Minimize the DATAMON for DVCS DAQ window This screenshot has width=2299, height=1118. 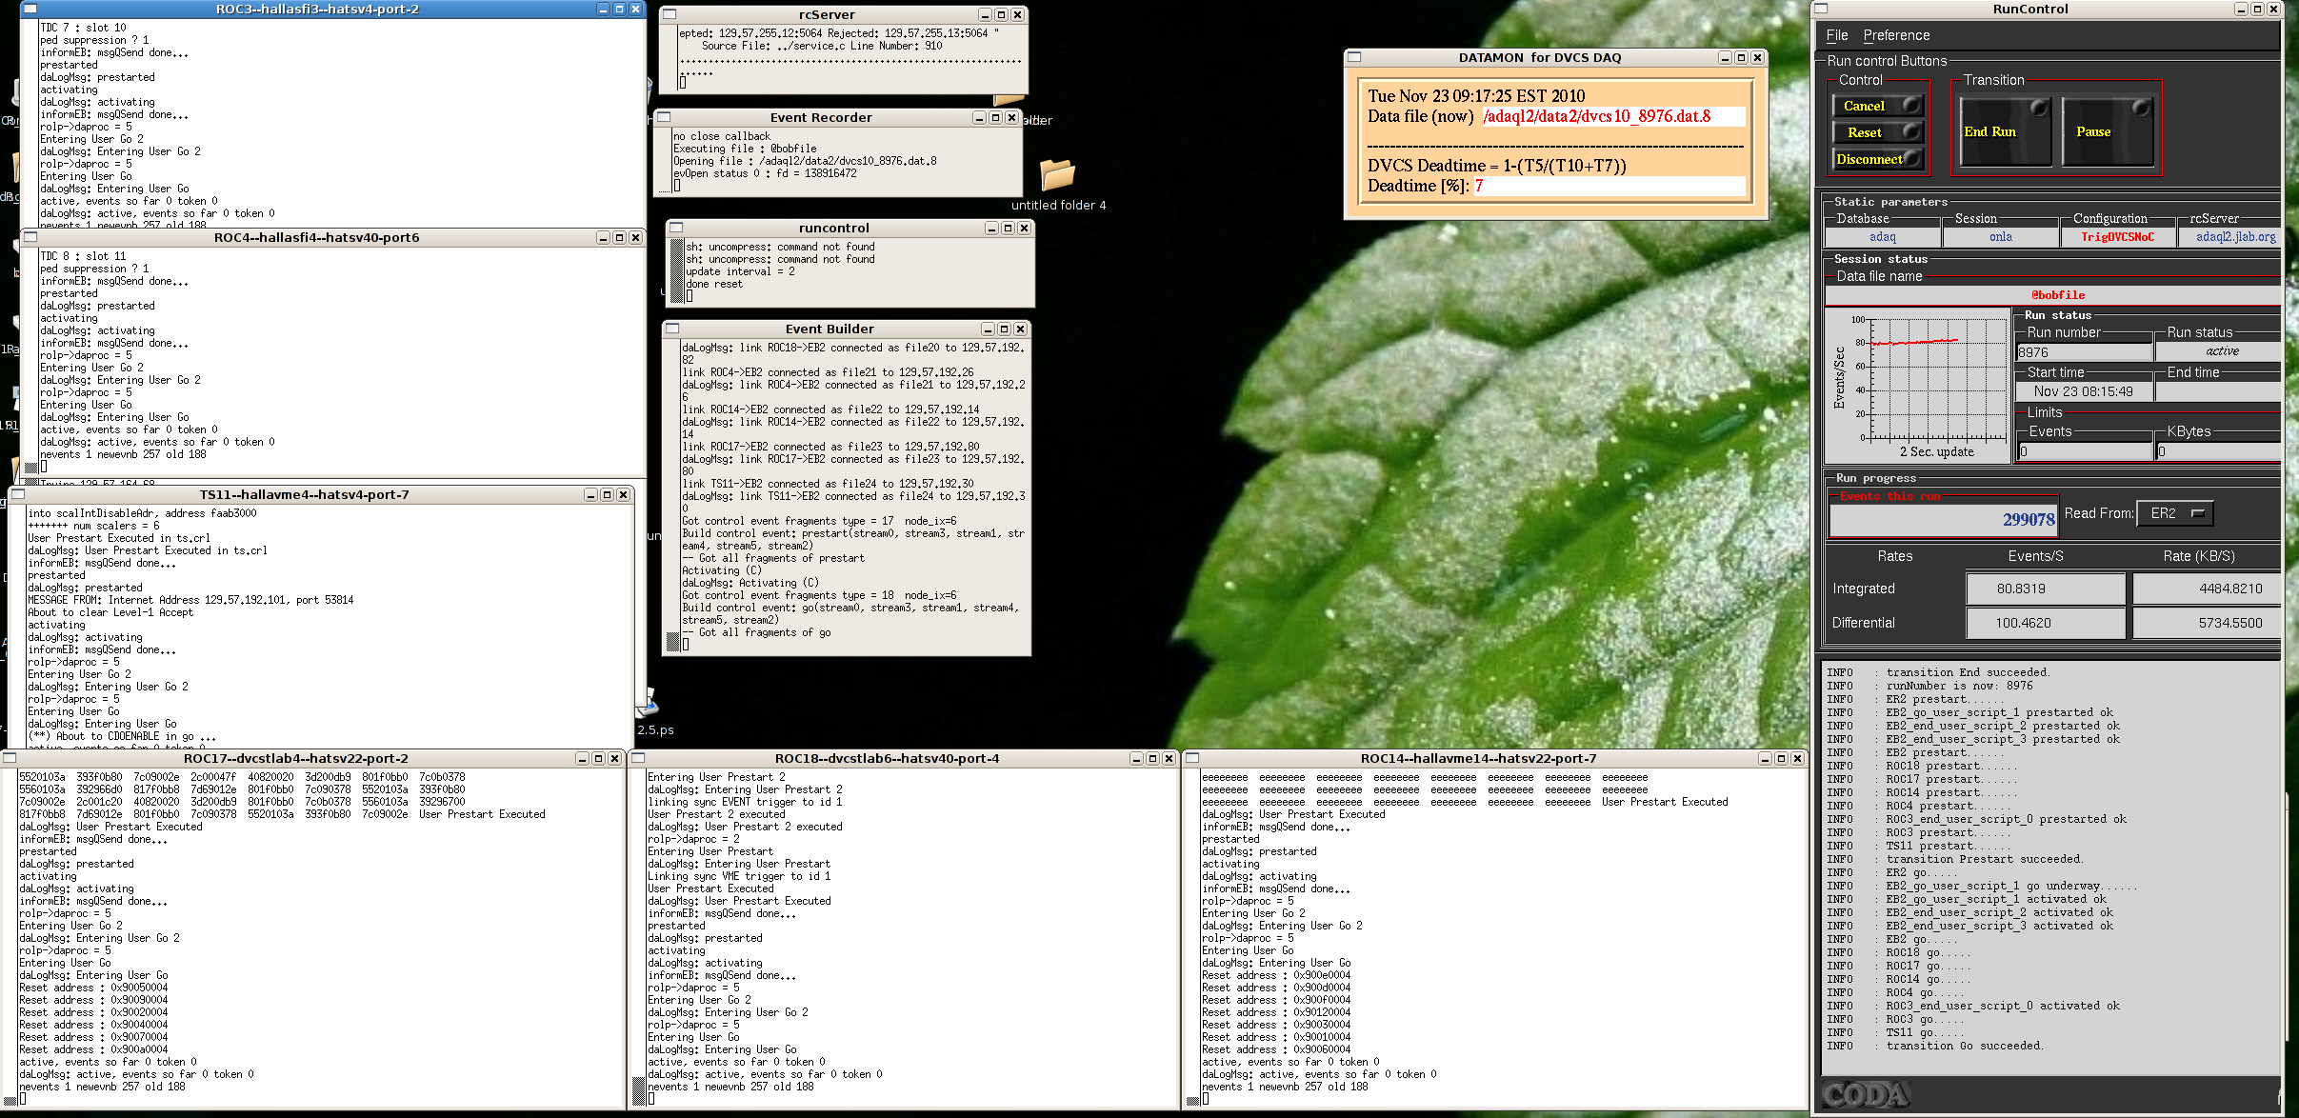click(x=1725, y=57)
